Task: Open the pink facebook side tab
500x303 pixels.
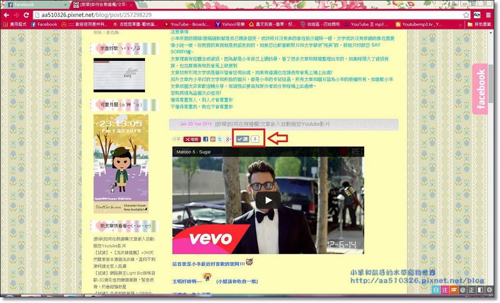Action: pos(480,89)
